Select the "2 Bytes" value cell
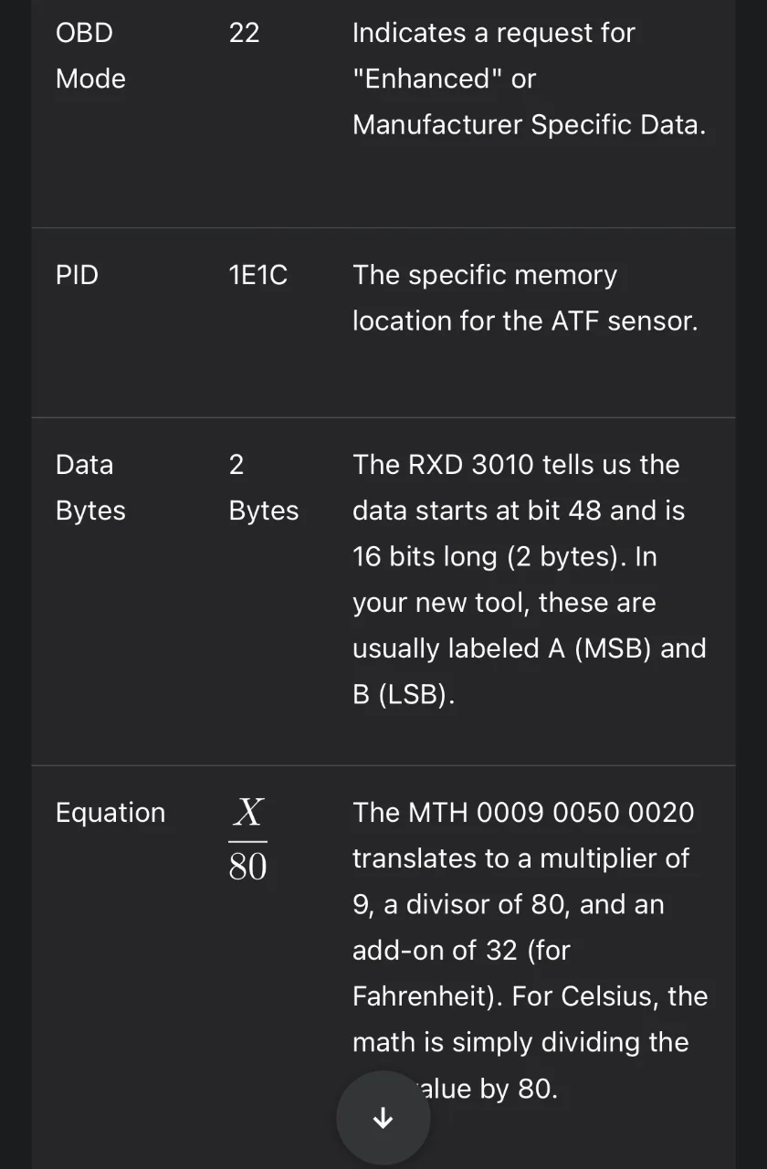Image resolution: width=767 pixels, height=1169 pixels. [263, 487]
